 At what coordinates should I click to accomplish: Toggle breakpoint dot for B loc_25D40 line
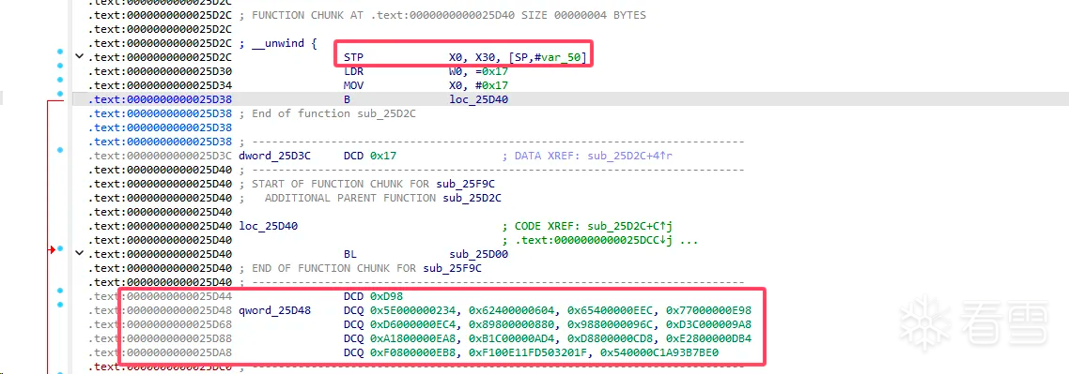pos(60,93)
